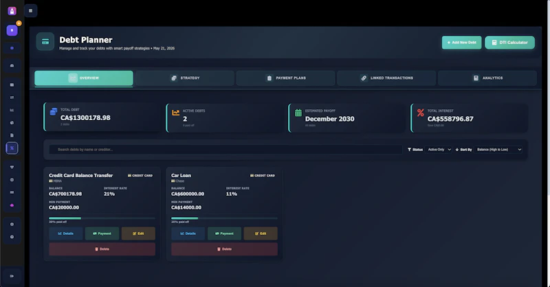Click the Car Loan payoff progress bar
Viewport: 550px width, 287px height.
pos(225,218)
